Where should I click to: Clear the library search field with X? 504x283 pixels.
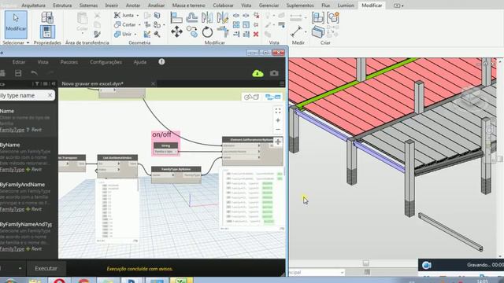[x=50, y=95]
